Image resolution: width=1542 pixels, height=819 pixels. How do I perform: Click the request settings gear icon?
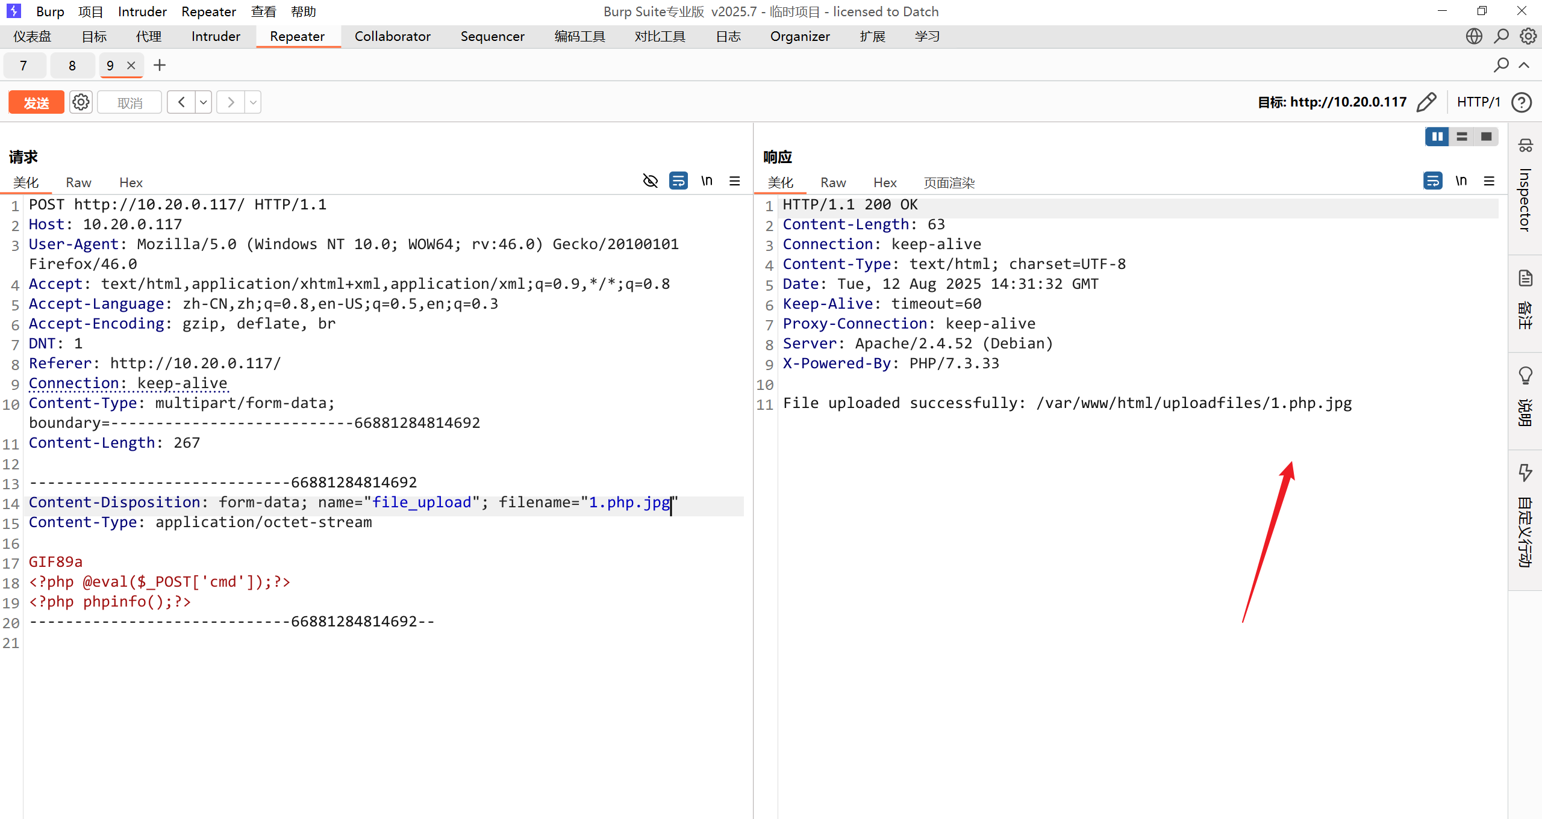[81, 102]
